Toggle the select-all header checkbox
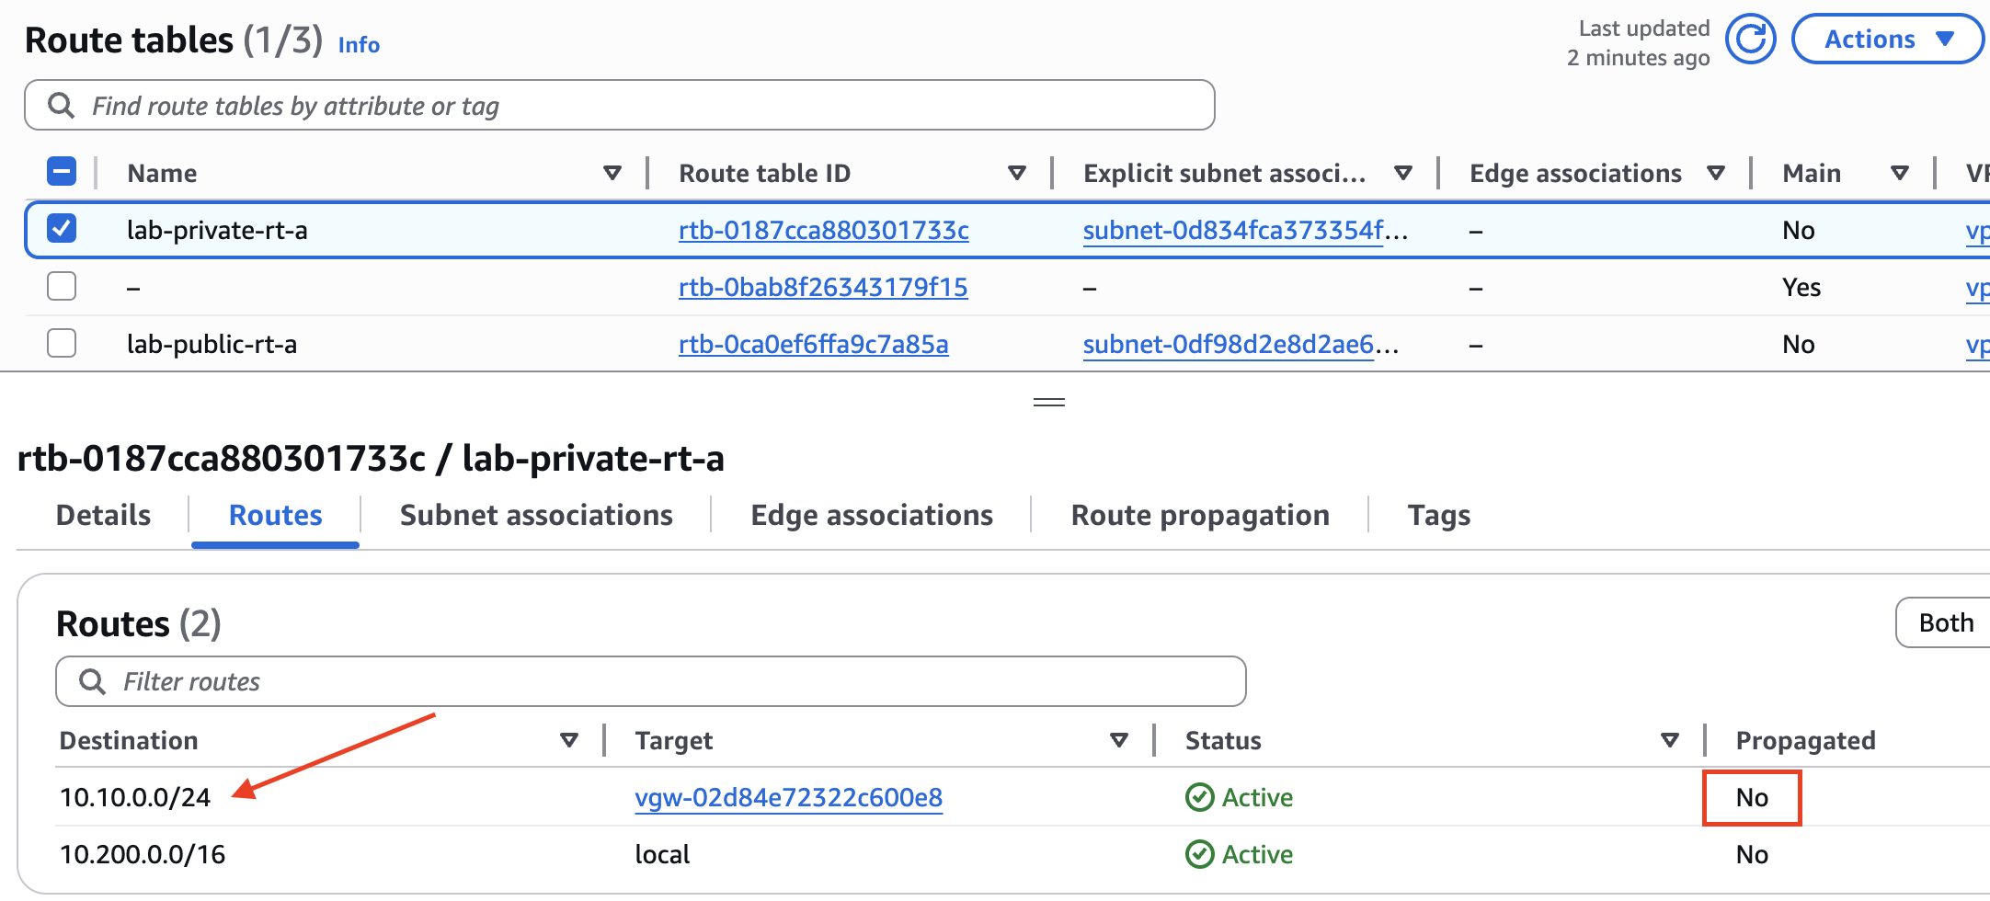This screenshot has width=1990, height=901. pyautogui.click(x=62, y=172)
